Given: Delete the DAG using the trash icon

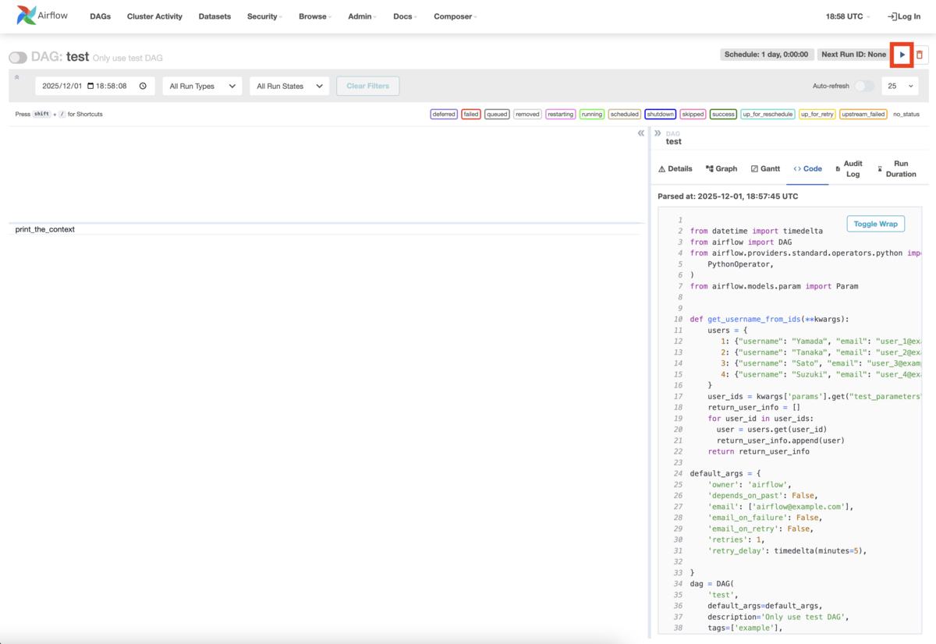Looking at the screenshot, I should point(920,55).
